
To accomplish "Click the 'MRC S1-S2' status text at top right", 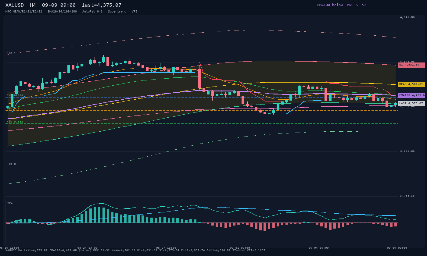I will (x=357, y=5).
